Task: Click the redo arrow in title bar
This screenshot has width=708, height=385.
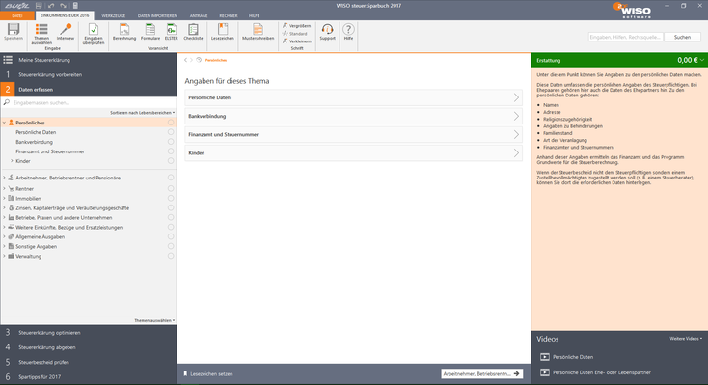Action: 64,6
